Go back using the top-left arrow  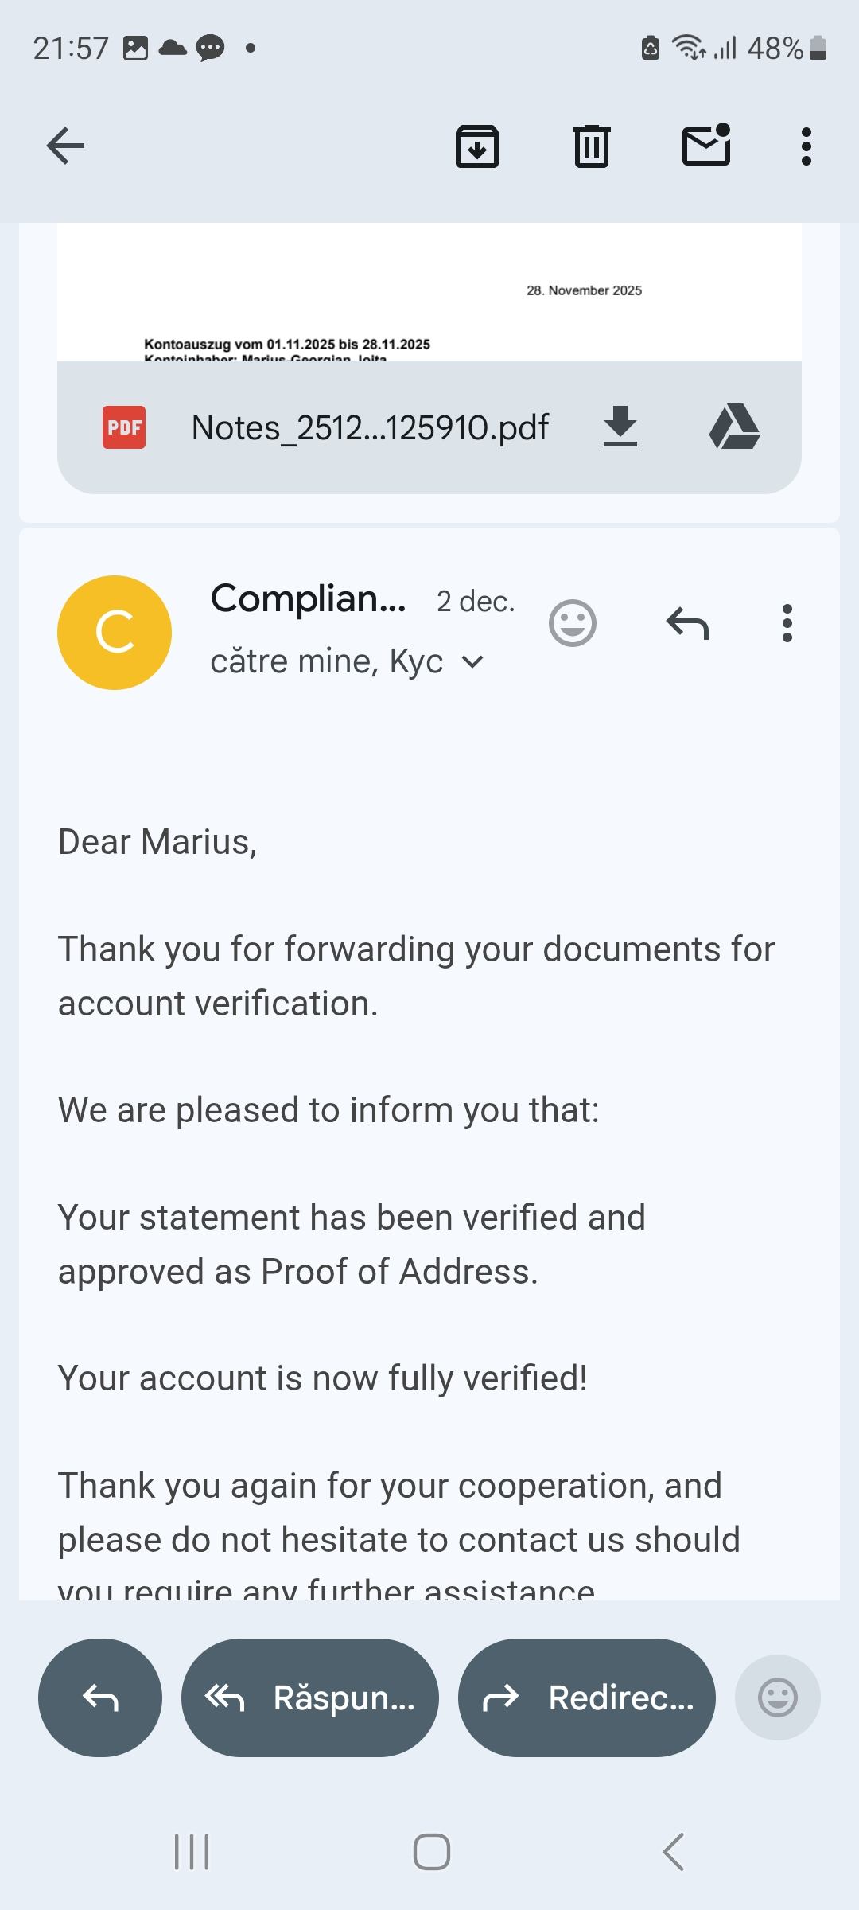(x=65, y=146)
